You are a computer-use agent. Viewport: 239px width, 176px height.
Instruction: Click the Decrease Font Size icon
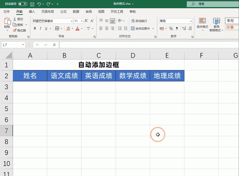coord(92,21)
